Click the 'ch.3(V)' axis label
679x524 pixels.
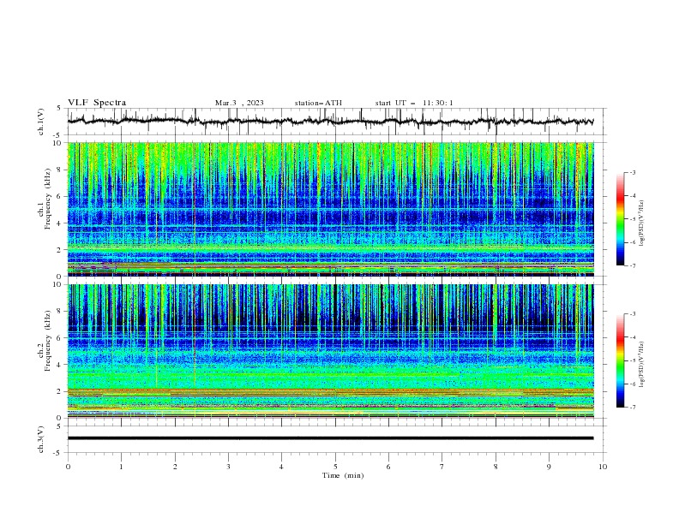(x=41, y=439)
